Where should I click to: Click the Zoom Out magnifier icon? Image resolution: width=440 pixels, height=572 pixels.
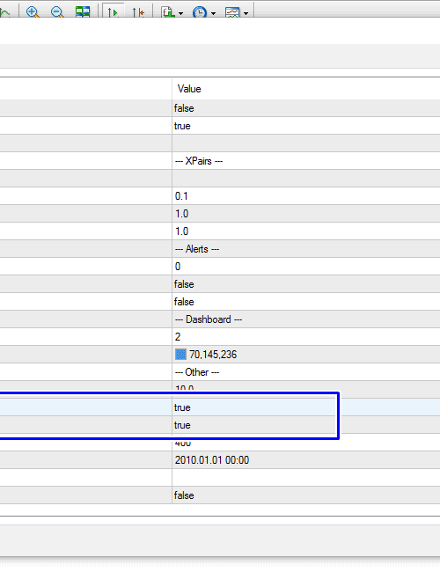pos(57,11)
